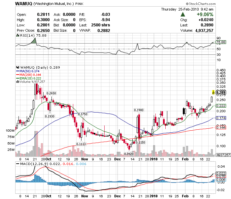Click the 0.450 price axis label
The height and width of the screenshot is (199, 231).
(x=221, y=70)
